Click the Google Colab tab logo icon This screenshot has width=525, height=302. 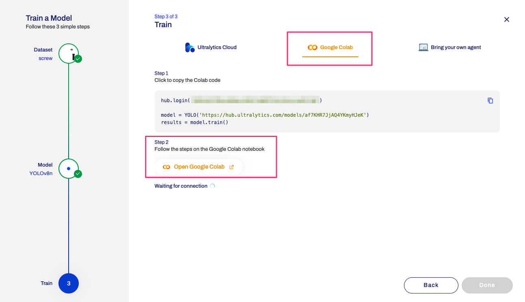coord(312,47)
